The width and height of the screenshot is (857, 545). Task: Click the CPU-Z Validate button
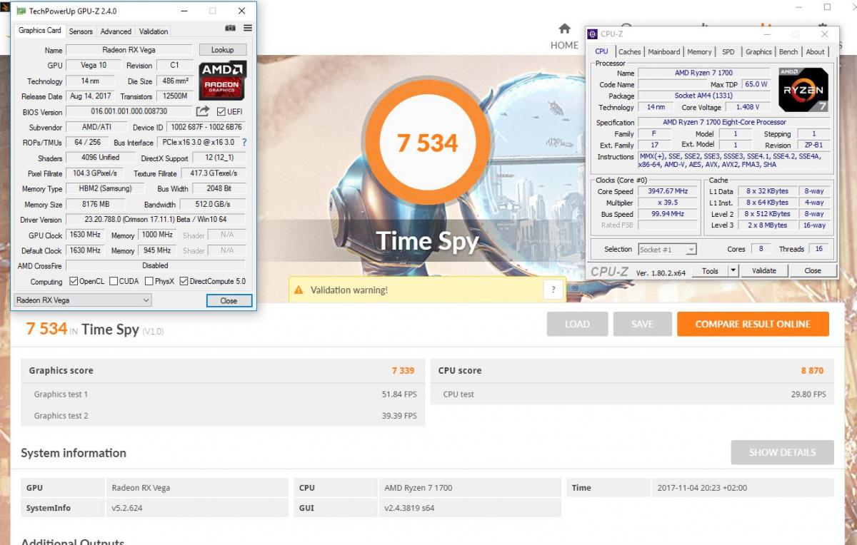[764, 270]
